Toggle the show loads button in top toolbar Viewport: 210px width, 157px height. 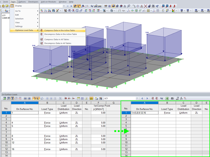point(75,6)
